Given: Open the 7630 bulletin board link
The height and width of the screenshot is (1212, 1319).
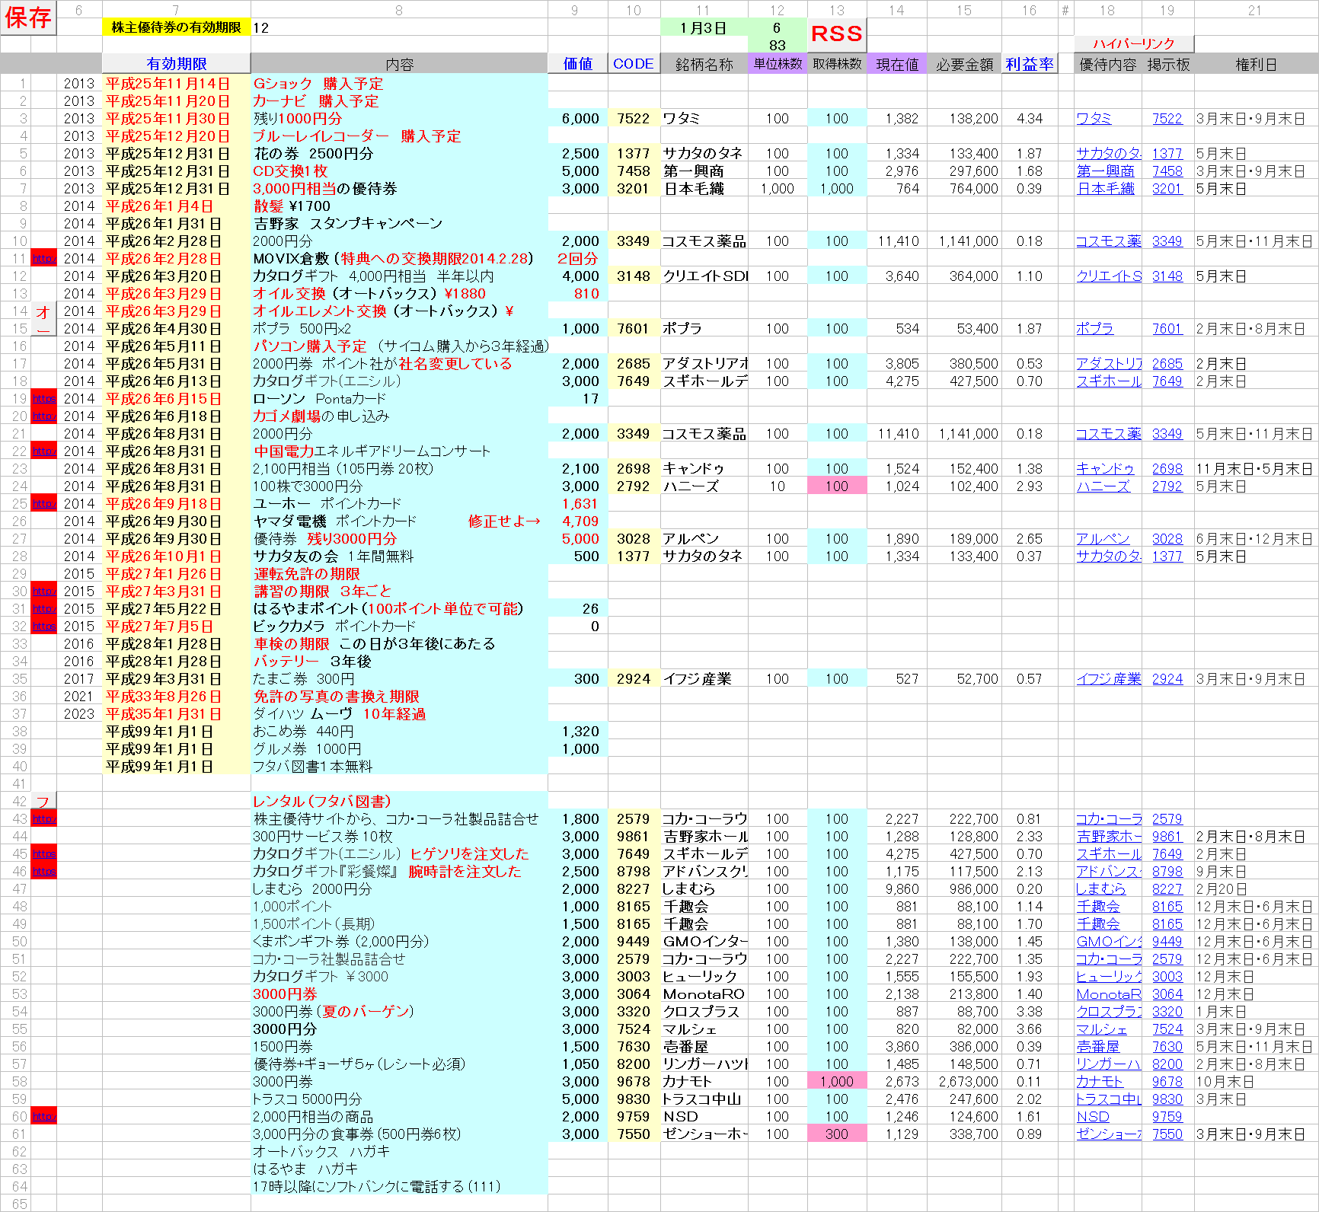Looking at the screenshot, I should coord(1167,1047).
